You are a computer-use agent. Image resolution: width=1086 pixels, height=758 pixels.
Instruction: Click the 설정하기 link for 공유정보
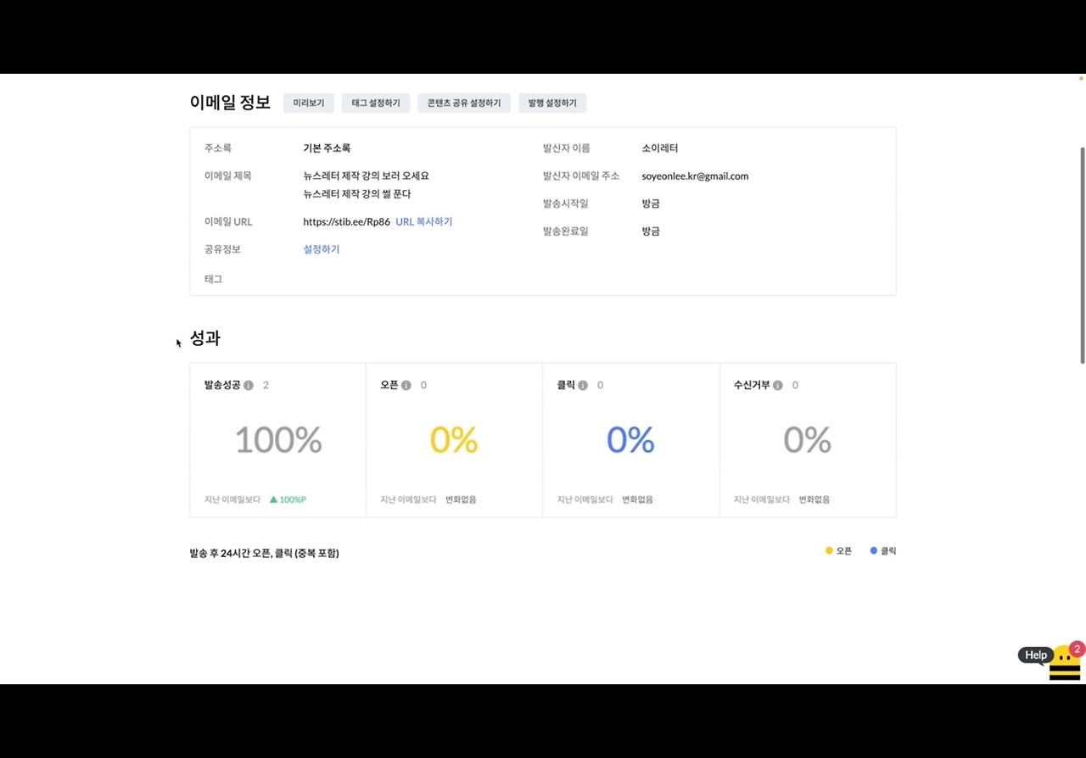point(322,249)
